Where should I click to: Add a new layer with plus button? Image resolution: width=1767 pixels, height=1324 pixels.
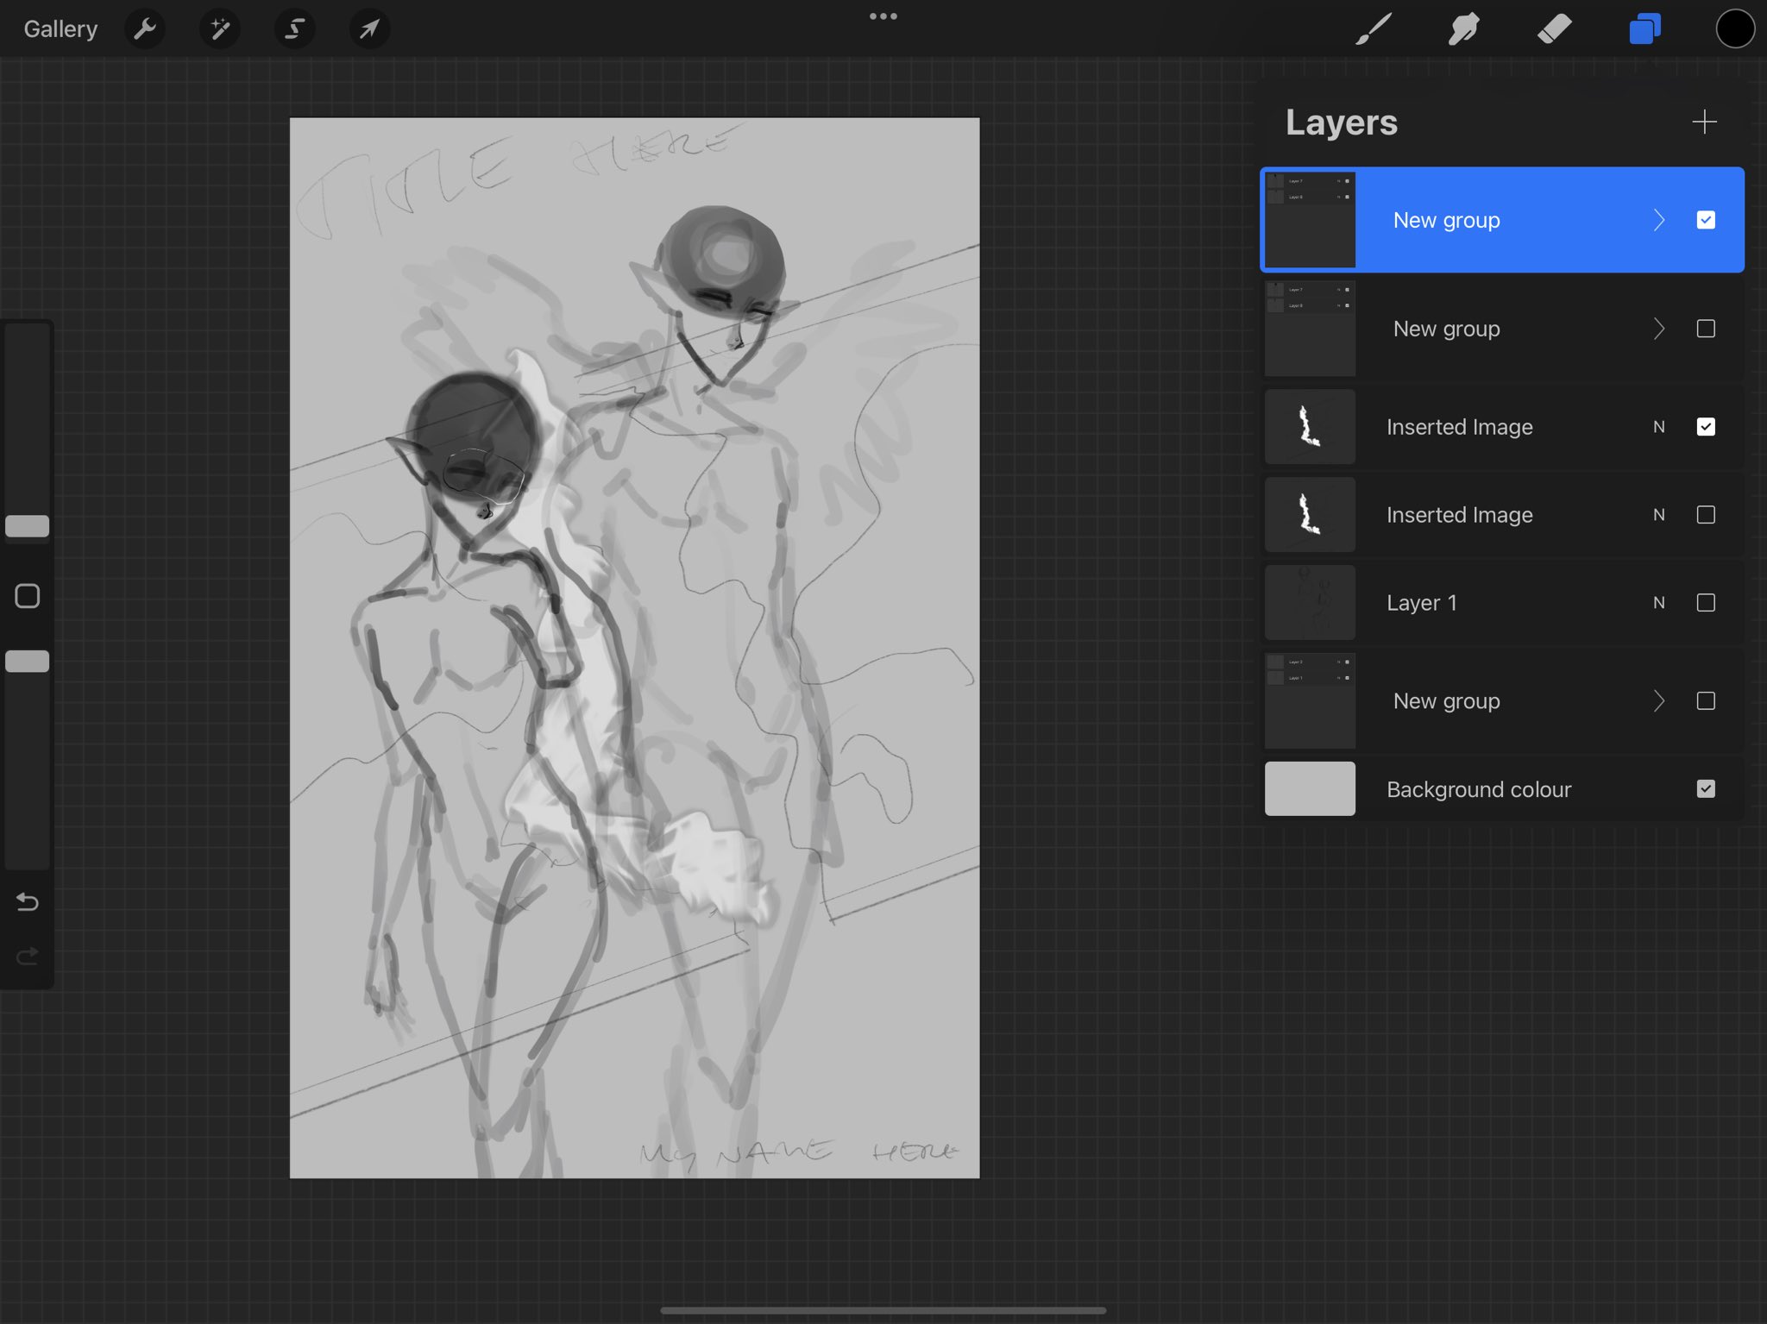[x=1704, y=122]
